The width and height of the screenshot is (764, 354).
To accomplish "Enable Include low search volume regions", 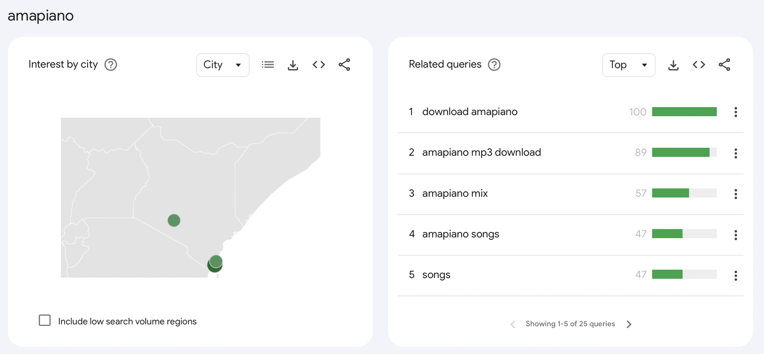I will (x=45, y=320).
